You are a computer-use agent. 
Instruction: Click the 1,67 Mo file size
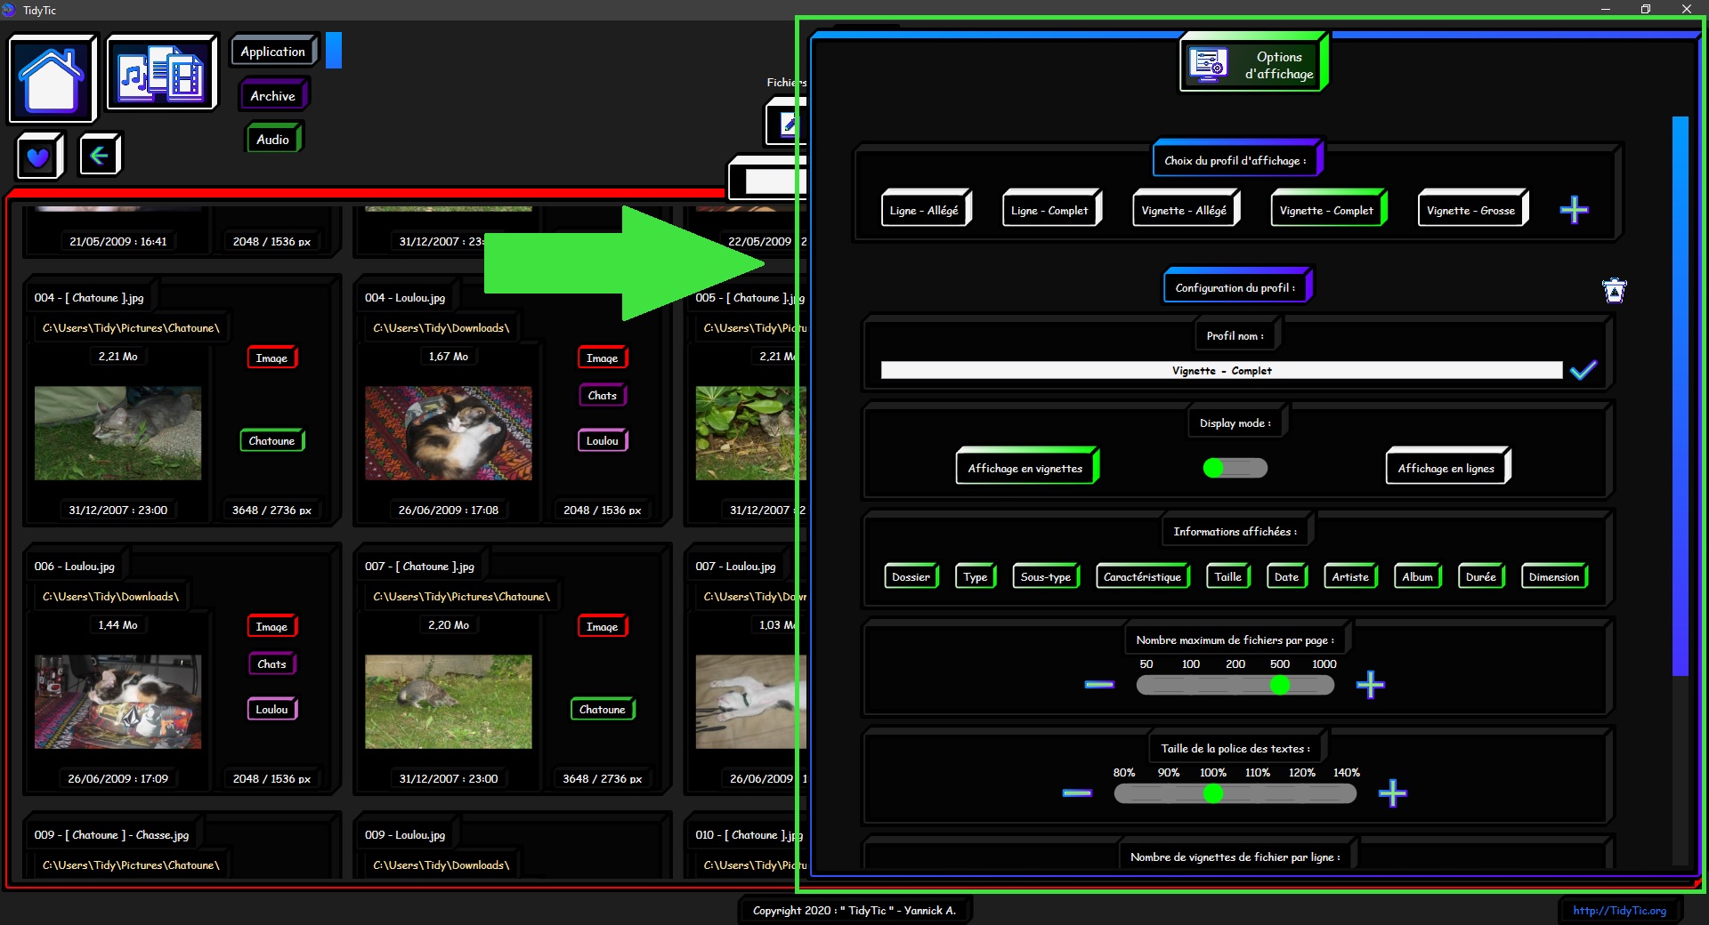click(x=449, y=356)
